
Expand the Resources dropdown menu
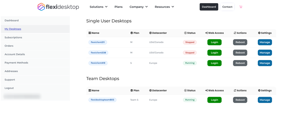point(164,7)
